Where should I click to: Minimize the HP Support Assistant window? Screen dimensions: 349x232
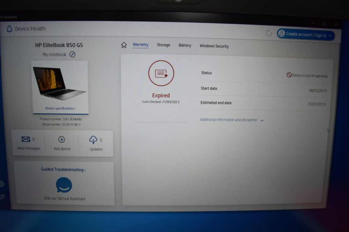(x=313, y=23)
